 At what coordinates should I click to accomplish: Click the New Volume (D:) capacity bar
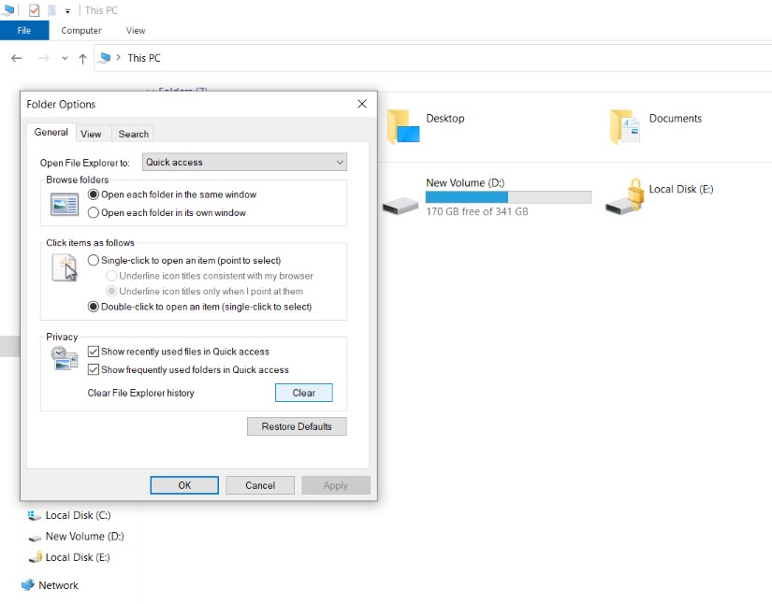(508, 197)
